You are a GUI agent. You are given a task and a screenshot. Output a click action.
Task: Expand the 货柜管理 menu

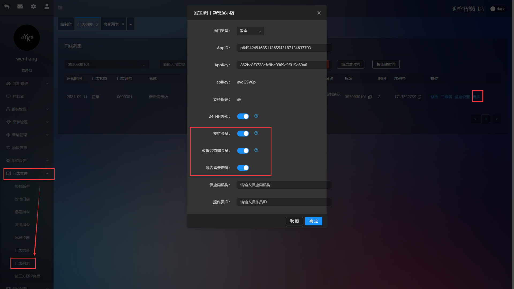coord(27,83)
